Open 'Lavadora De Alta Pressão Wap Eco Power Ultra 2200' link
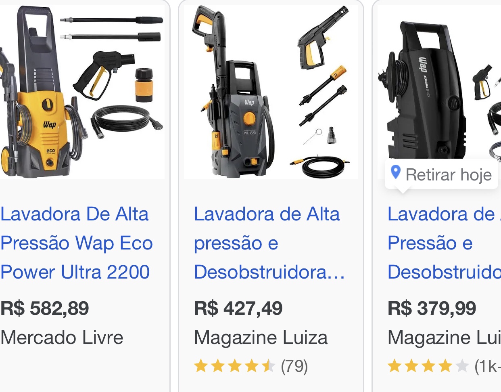501x392 pixels. coord(77,243)
